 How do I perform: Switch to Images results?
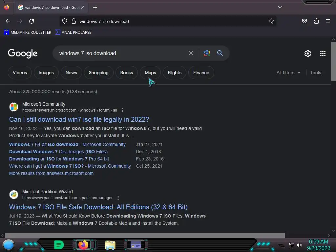pos(46,73)
